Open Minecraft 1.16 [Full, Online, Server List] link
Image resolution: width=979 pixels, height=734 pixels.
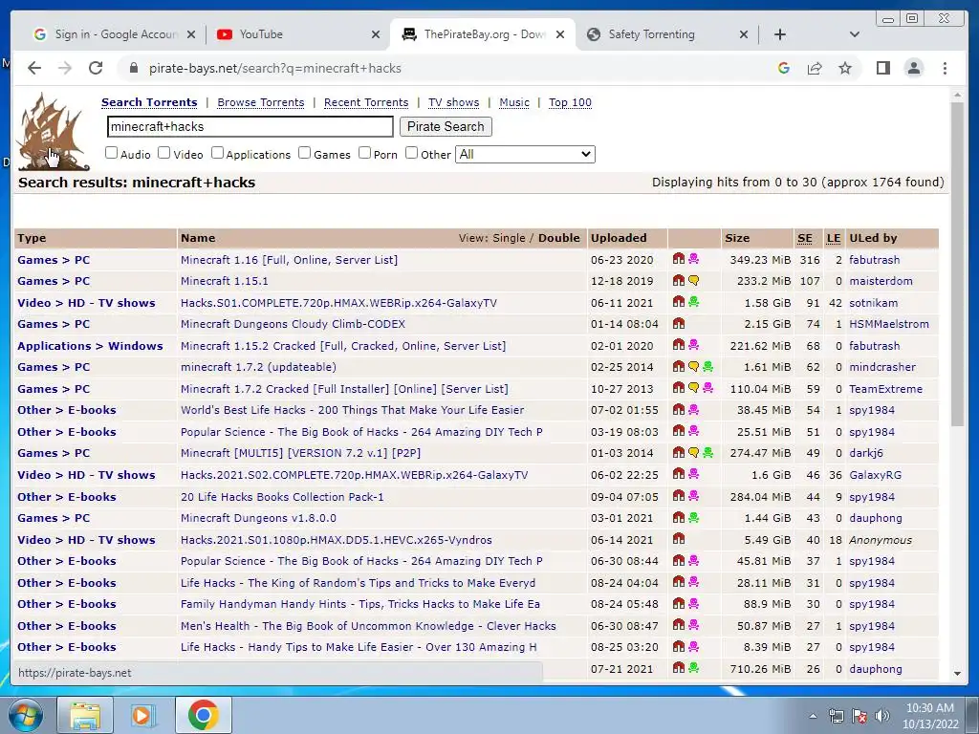tap(289, 260)
